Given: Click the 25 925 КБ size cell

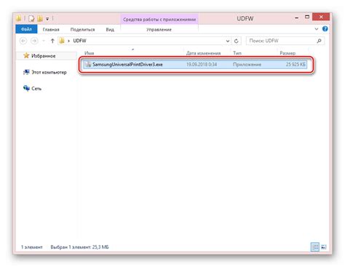Looking at the screenshot, I should (296, 65).
